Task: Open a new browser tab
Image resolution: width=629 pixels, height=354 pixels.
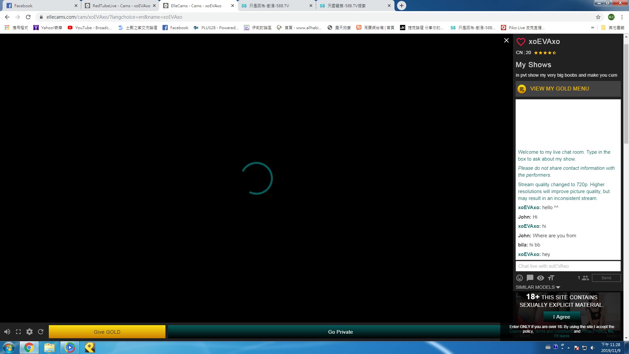Action: [x=401, y=6]
